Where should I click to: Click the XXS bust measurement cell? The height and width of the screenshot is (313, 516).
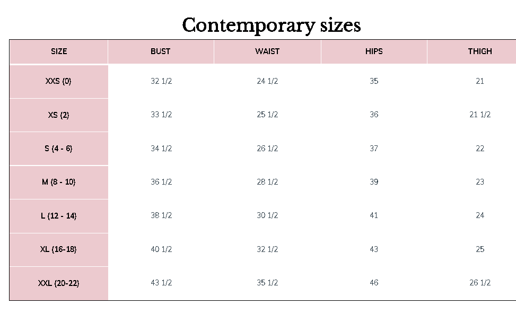tap(161, 81)
